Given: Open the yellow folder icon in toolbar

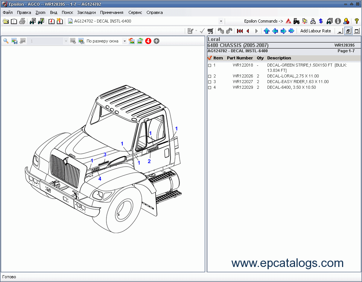Looking at the screenshot, I should coord(6,21).
